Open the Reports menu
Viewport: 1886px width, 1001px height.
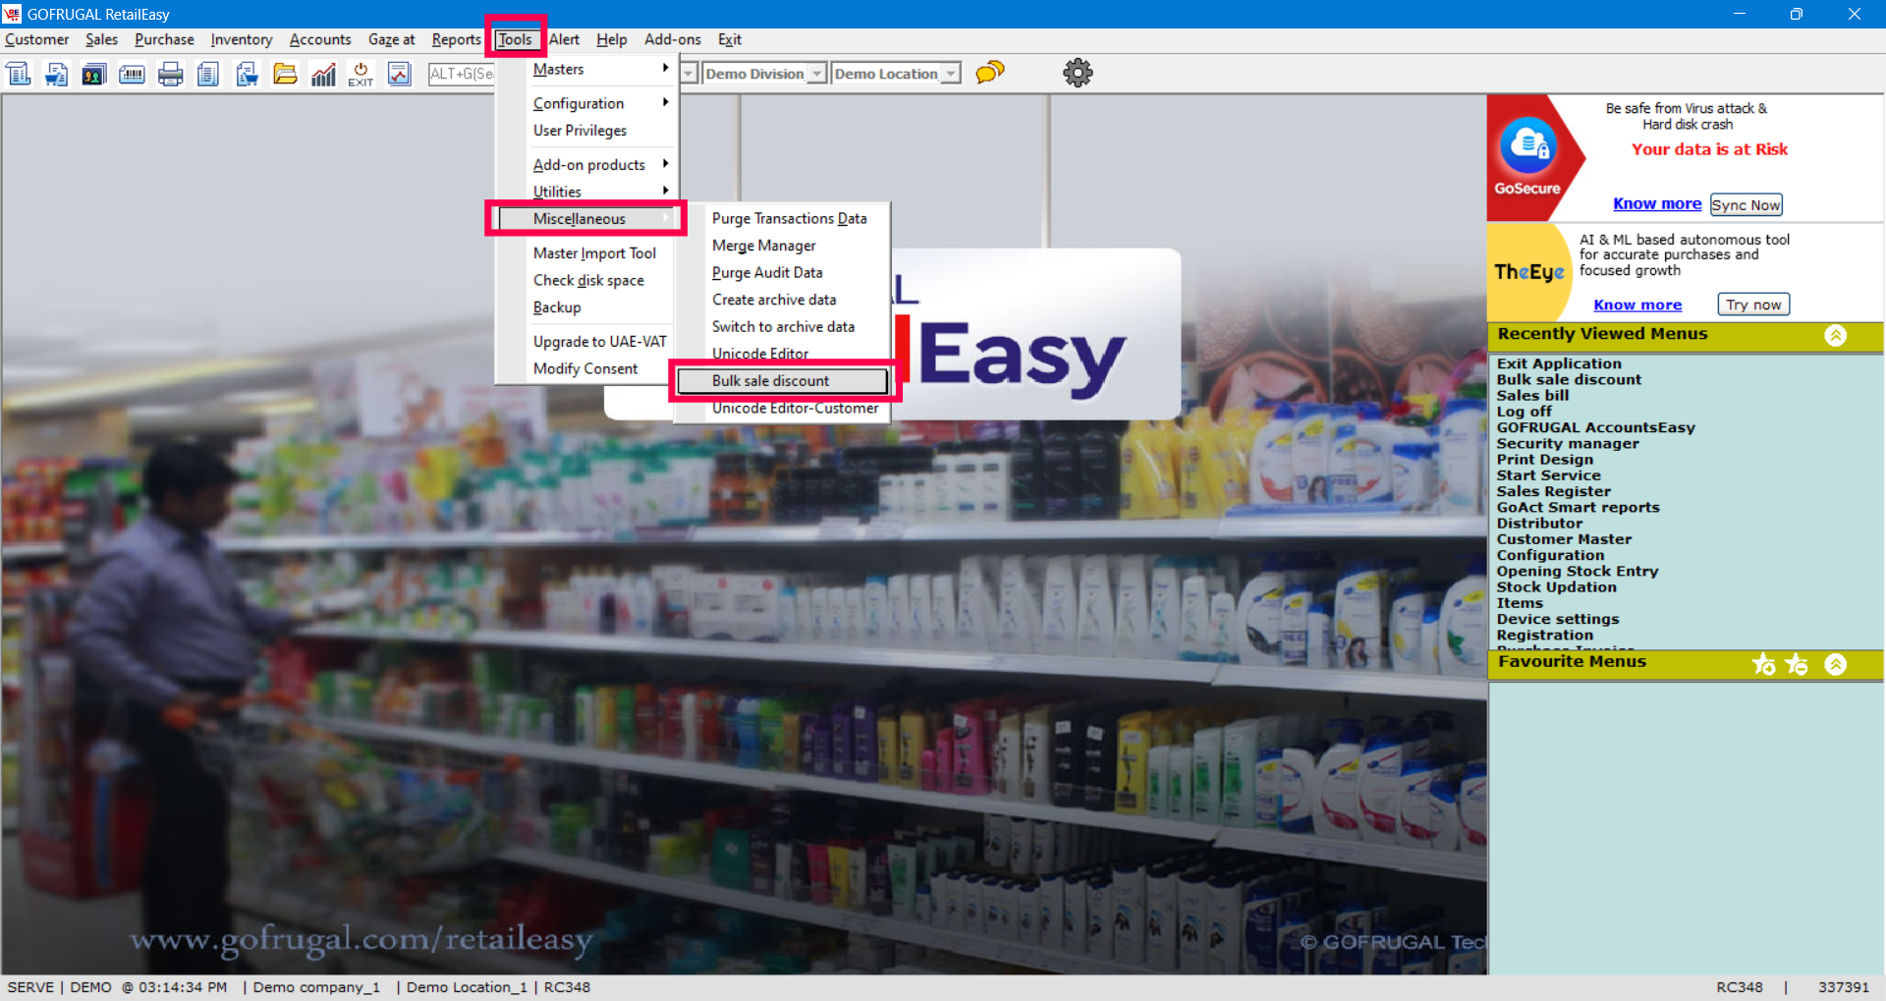[457, 39]
